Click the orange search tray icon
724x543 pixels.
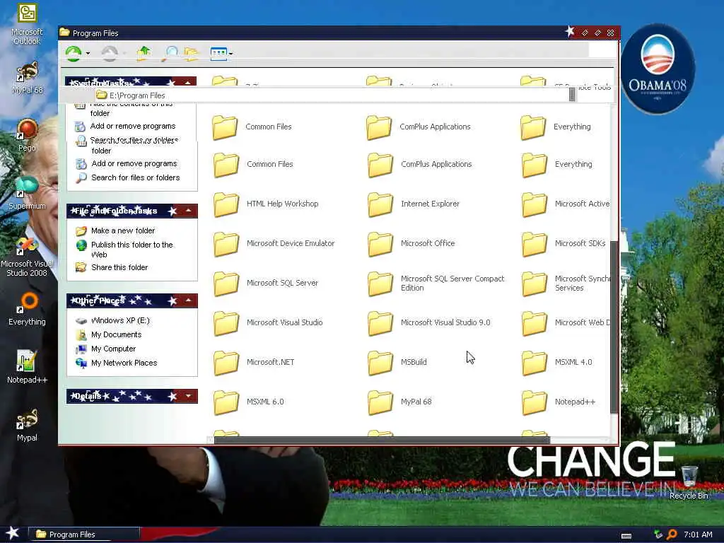coord(672,535)
